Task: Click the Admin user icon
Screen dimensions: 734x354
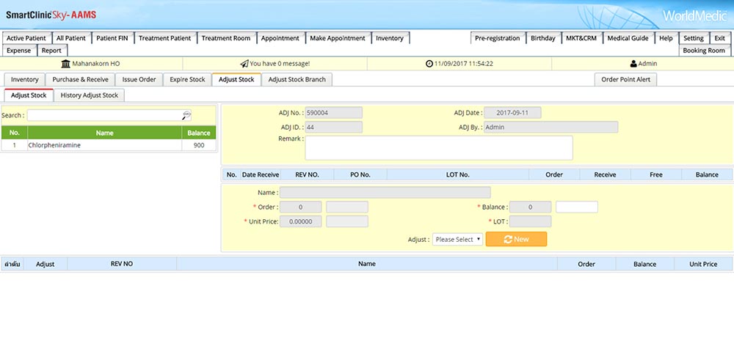Action: coord(633,64)
